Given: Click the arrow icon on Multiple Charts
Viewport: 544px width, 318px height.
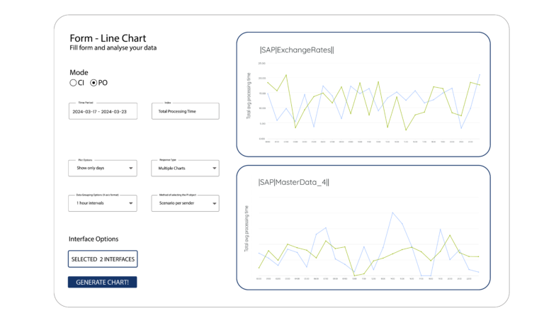Looking at the screenshot, I should point(213,169).
